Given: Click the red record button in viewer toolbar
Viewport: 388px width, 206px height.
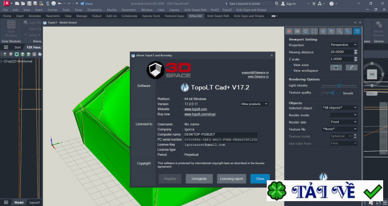Looking at the screenshot, I should (289, 31).
